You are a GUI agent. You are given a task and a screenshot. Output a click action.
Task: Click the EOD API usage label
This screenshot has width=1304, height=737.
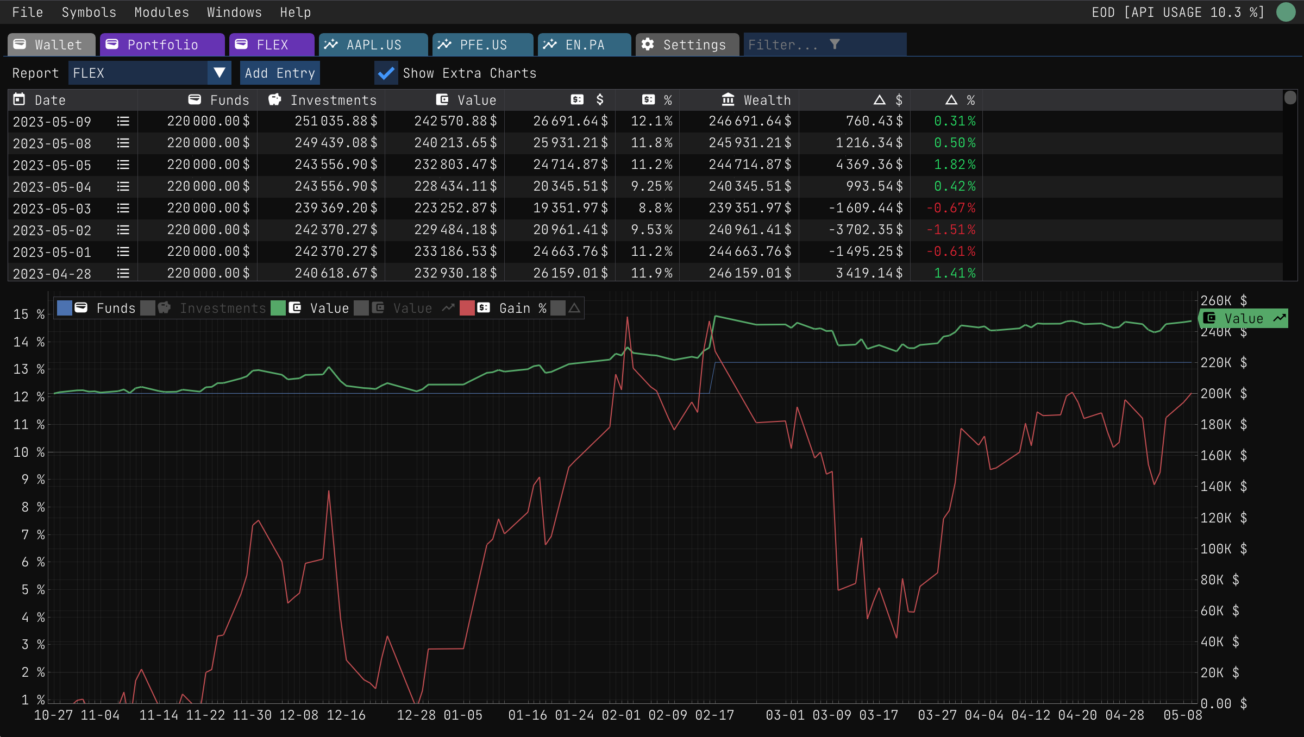[x=1178, y=12]
